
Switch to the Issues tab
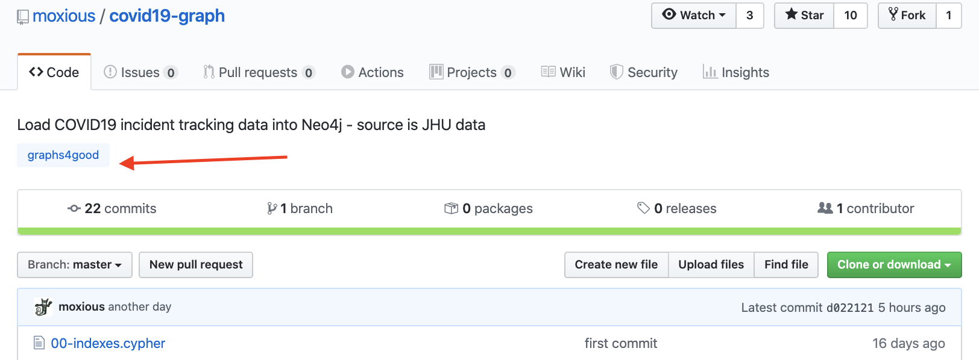(x=140, y=72)
